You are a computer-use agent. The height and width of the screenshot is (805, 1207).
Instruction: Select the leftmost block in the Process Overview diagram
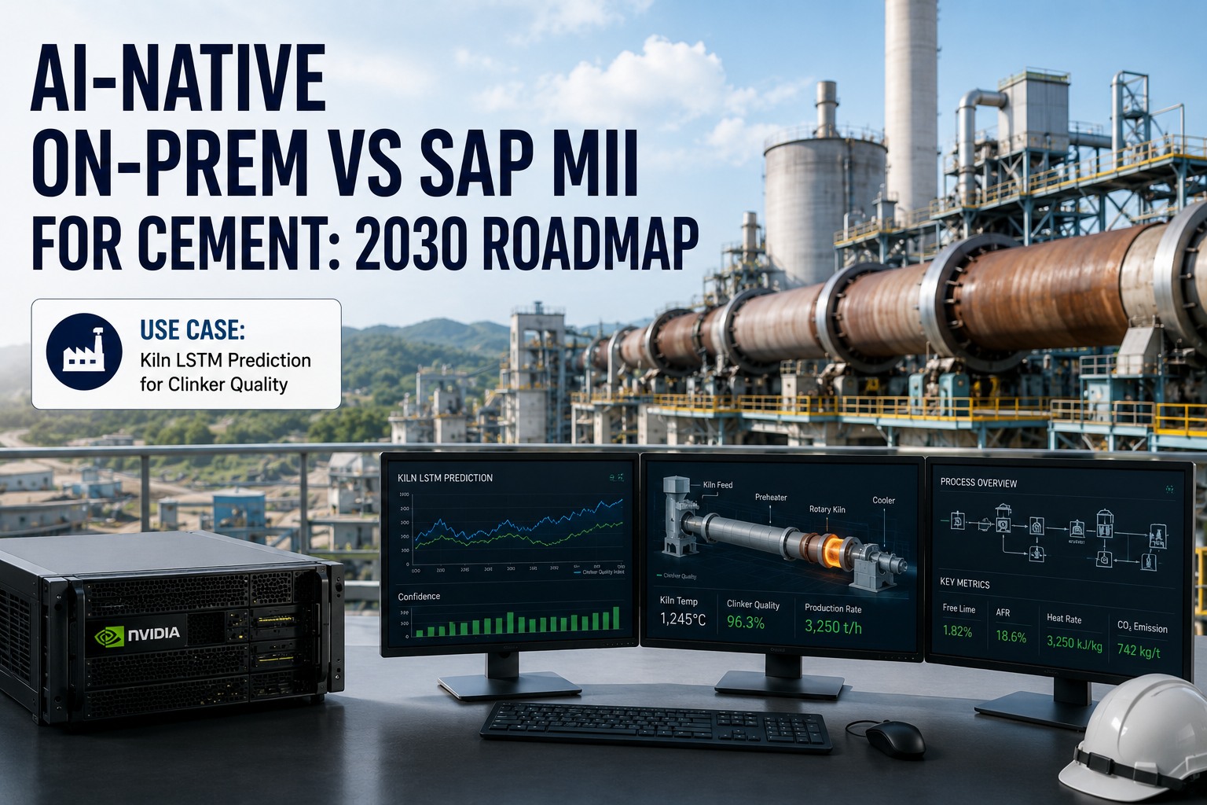958,520
